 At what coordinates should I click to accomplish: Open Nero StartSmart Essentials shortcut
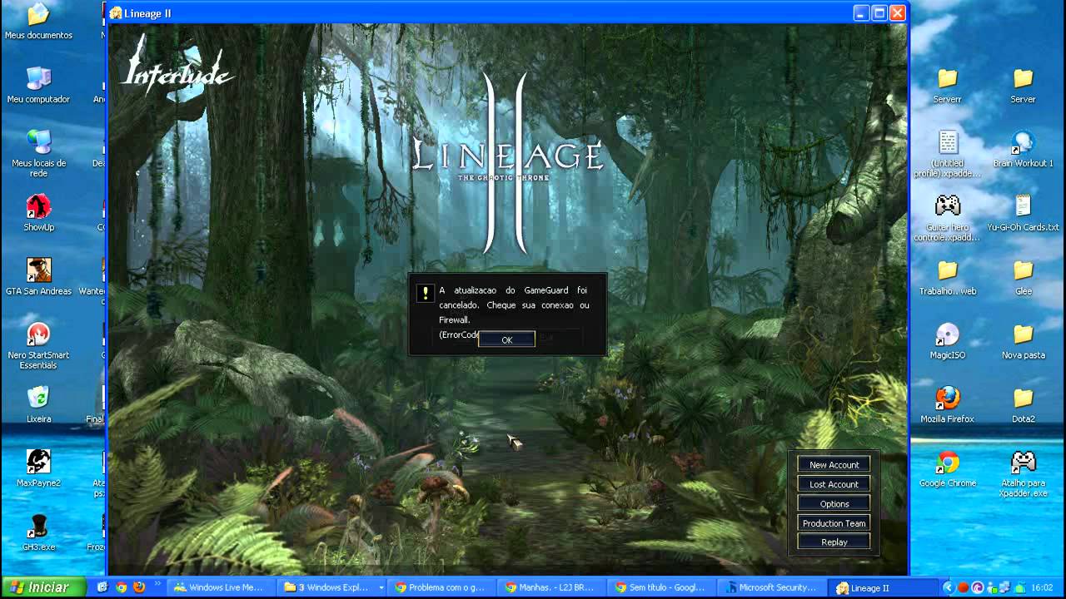38,345
